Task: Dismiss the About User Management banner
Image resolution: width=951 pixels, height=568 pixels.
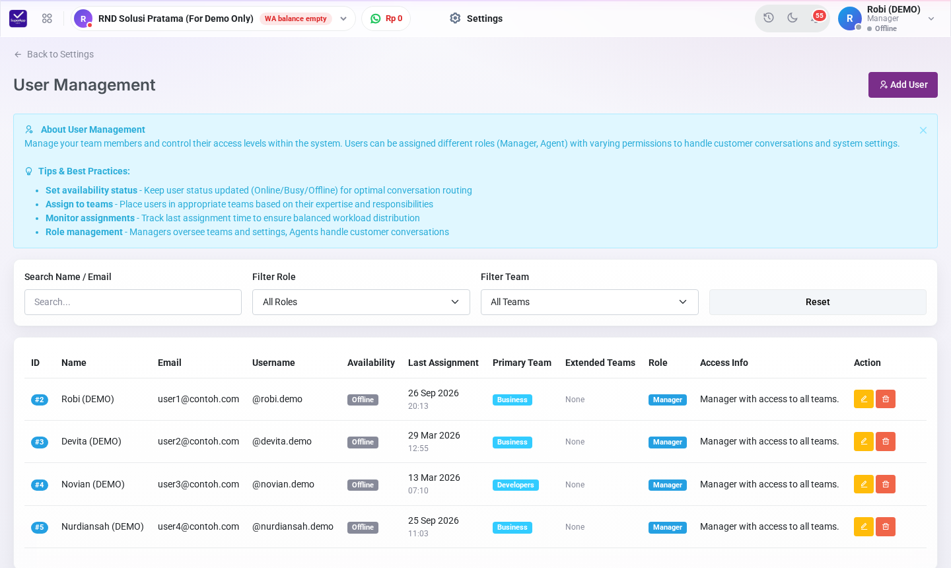Action: 923,130
